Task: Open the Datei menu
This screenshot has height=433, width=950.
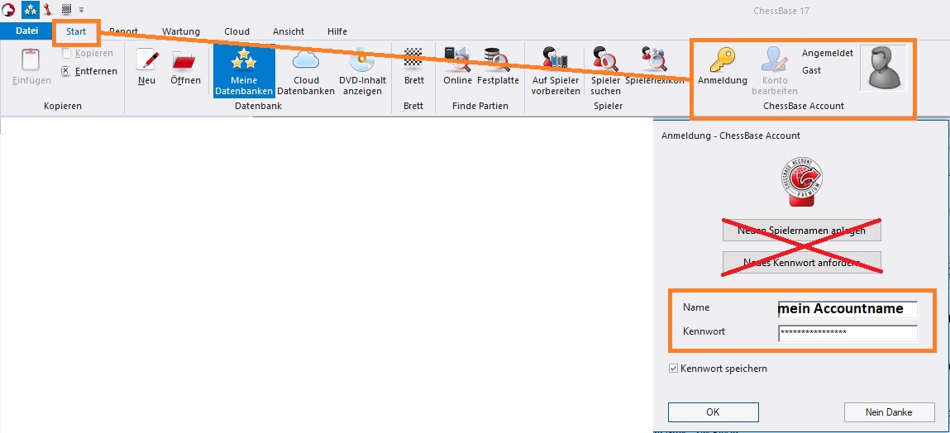Action: 27,31
